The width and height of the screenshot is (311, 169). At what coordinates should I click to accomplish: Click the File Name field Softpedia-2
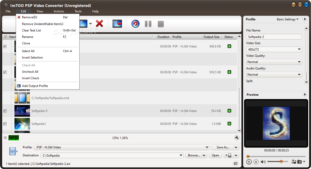tap(274, 37)
